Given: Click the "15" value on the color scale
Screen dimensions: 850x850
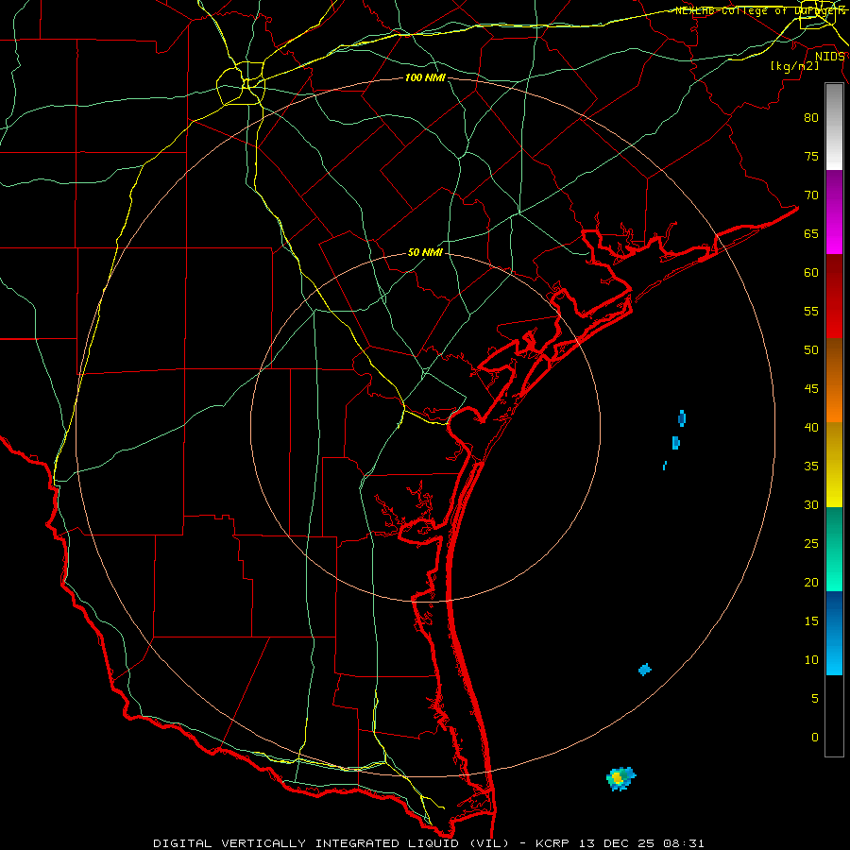Looking at the screenshot, I should pyautogui.click(x=811, y=621).
